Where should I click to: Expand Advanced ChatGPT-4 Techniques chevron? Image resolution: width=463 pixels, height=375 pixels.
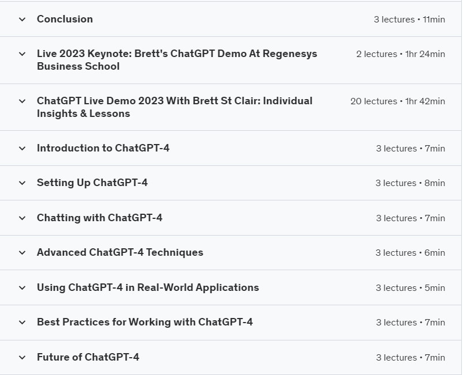click(x=22, y=252)
